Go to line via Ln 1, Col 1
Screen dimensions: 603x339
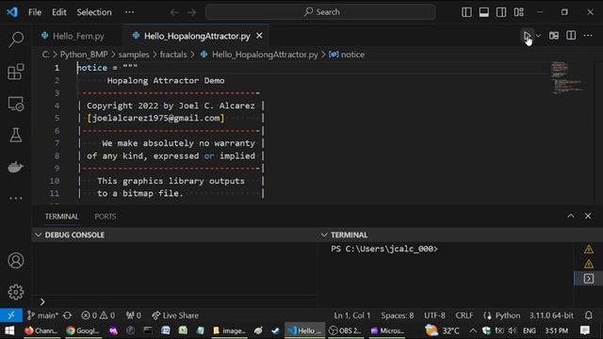[x=351, y=315]
